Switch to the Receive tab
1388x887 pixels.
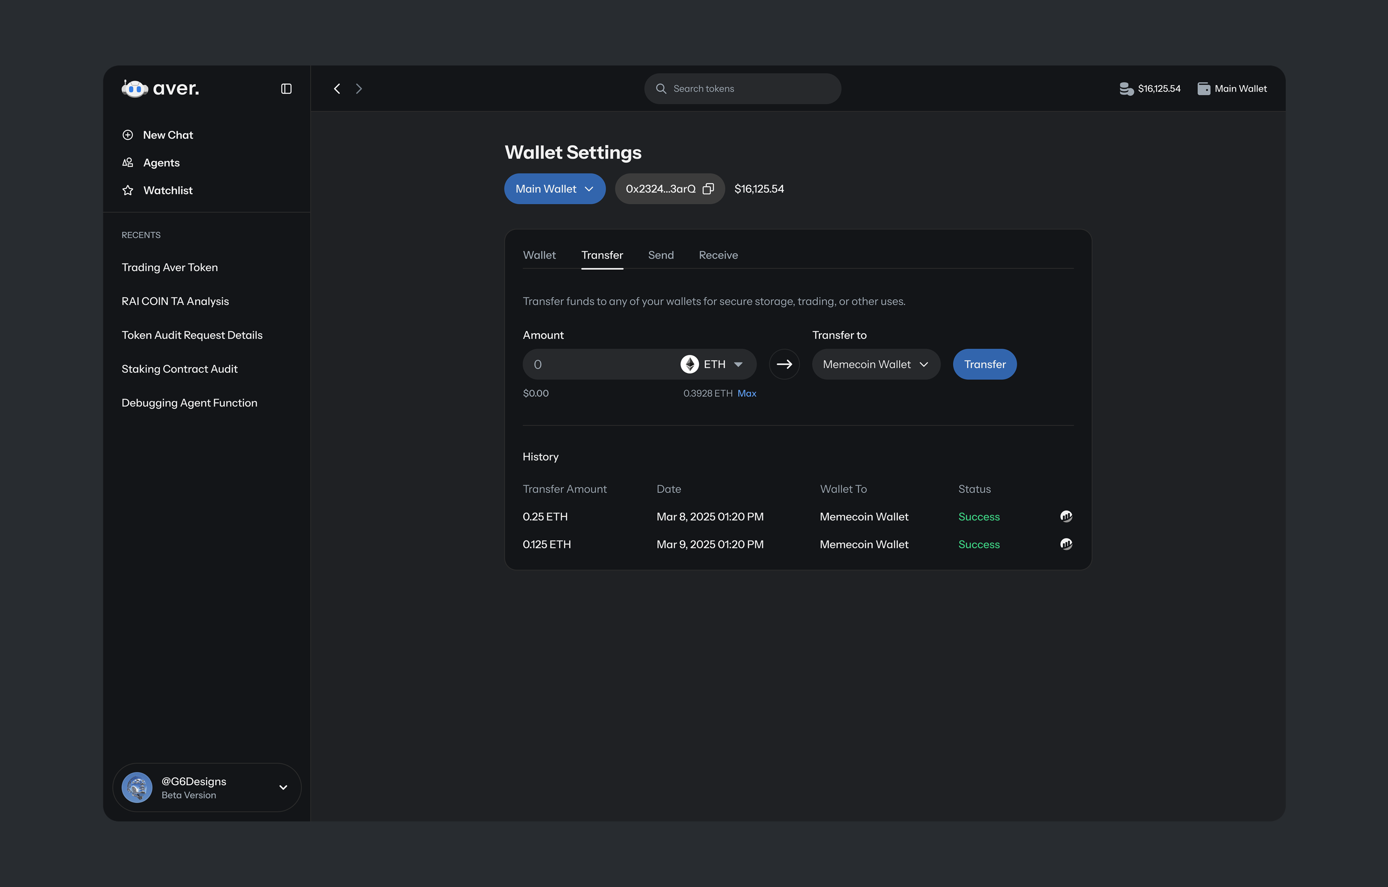[718, 255]
